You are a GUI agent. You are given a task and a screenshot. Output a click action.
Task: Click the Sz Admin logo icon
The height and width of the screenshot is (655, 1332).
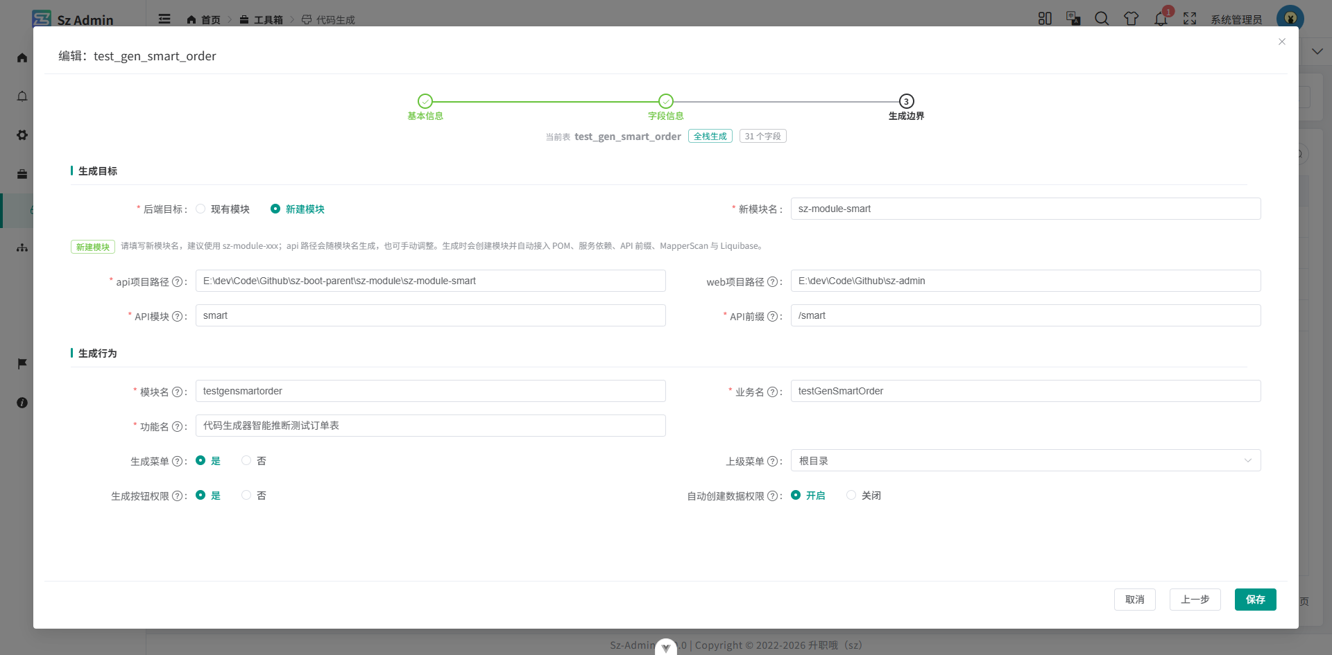tap(42, 19)
